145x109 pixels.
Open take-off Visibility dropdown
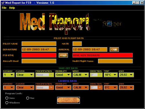coord(63,75)
